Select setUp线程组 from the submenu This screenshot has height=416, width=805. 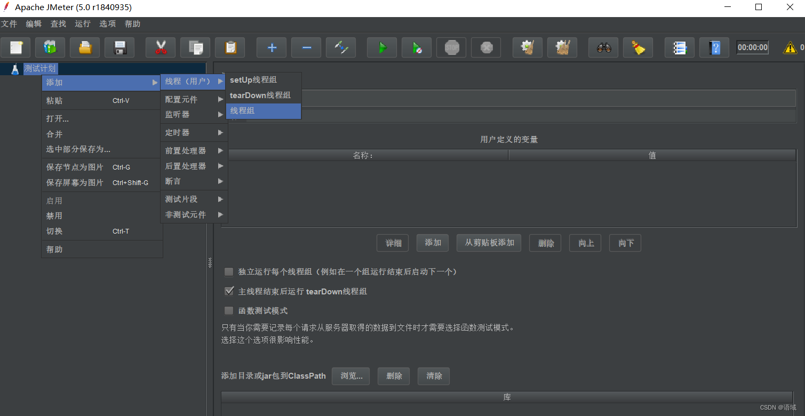pyautogui.click(x=264, y=80)
